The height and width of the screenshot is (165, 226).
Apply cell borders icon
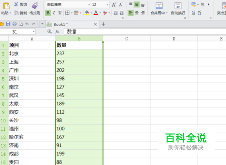[x=67, y=13]
